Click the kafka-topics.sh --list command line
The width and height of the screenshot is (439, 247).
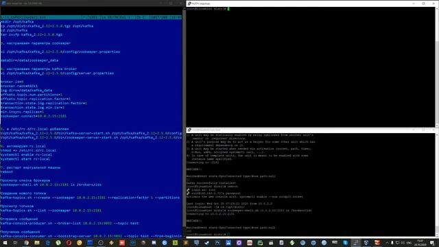tap(51, 211)
